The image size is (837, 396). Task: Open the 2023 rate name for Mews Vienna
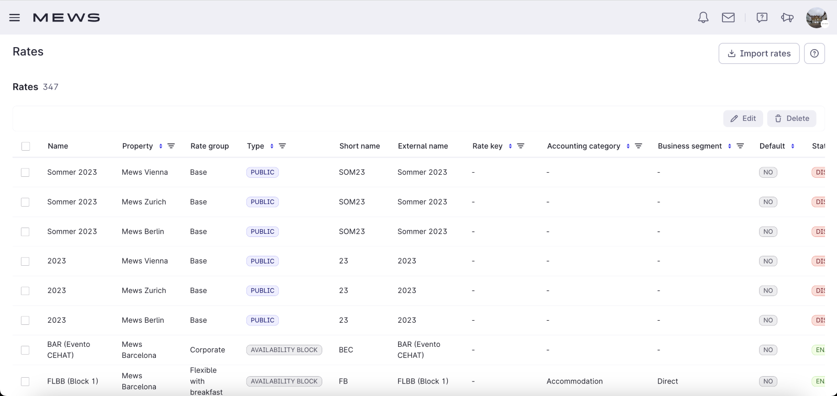(56, 261)
